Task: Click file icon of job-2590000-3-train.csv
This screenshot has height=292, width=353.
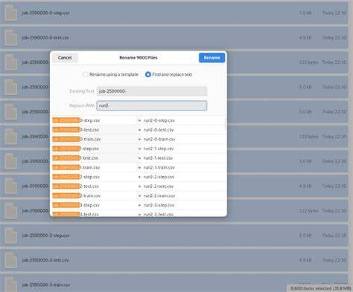Action: [x=11, y=284]
